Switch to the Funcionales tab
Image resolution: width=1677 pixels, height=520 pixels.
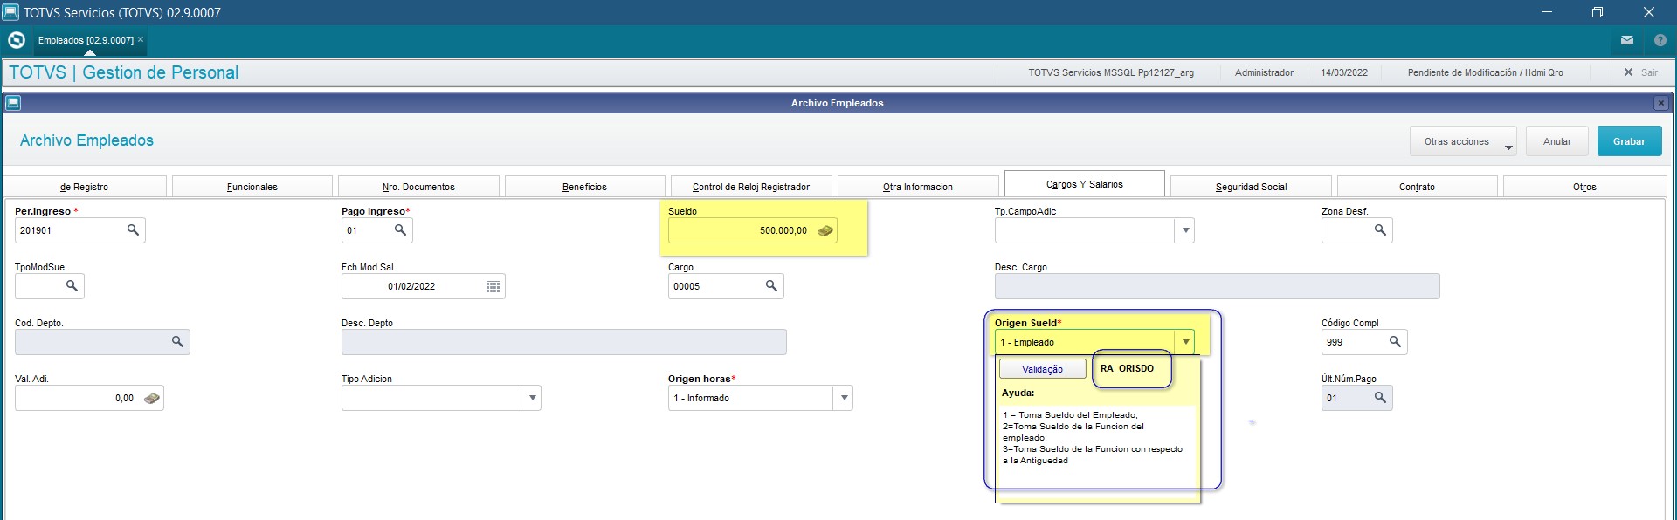pyautogui.click(x=252, y=187)
